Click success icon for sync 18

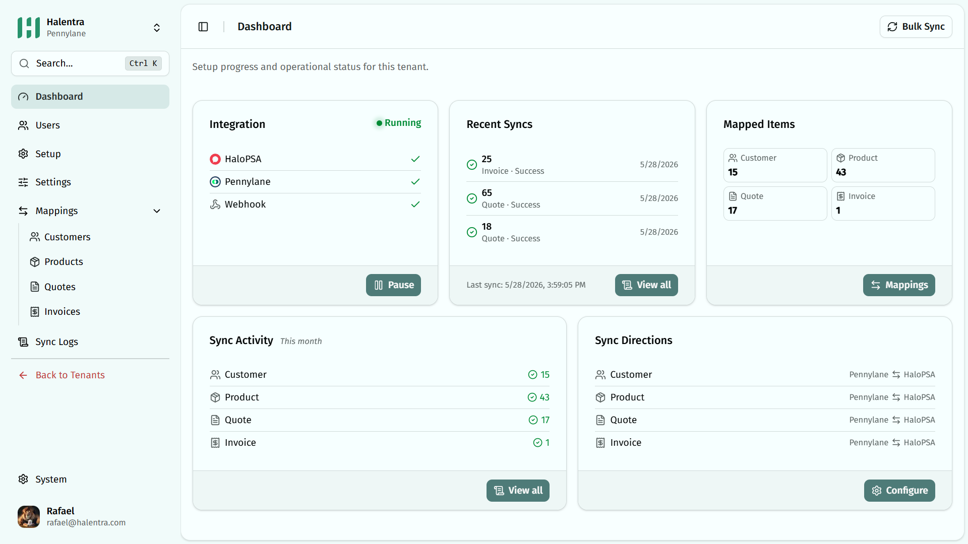click(x=472, y=232)
